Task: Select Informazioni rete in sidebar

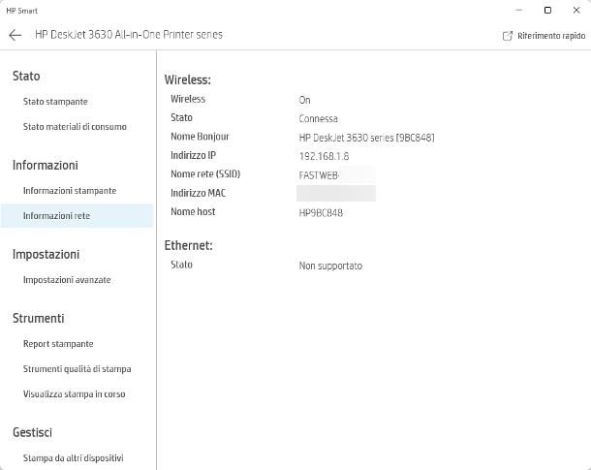Action: [77, 215]
